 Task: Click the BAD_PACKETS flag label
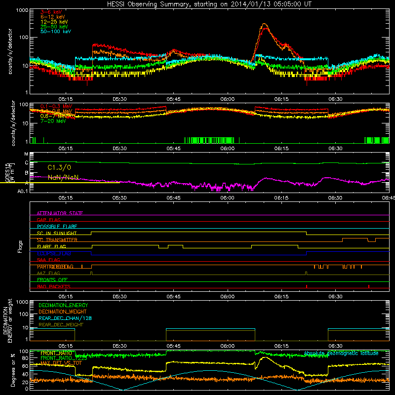pyautogui.click(x=54, y=286)
